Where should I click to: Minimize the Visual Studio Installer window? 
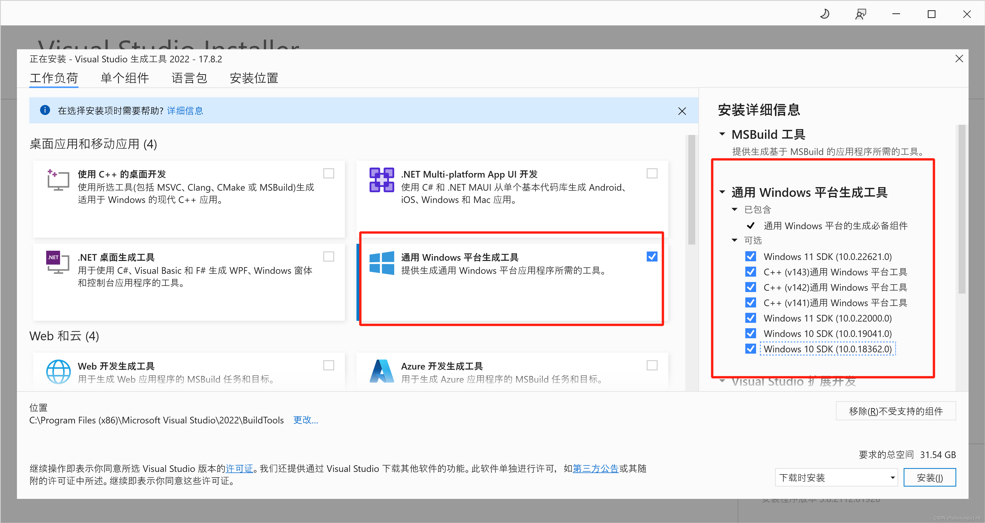(x=896, y=14)
